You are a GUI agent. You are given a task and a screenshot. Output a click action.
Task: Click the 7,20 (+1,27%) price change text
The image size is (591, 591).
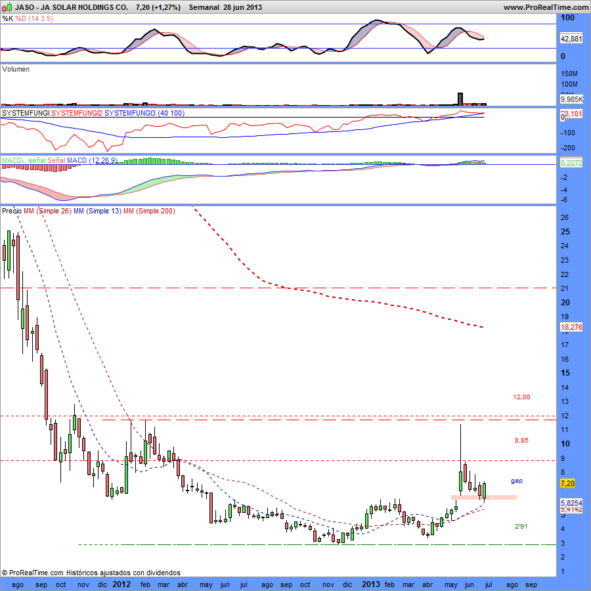click(158, 7)
